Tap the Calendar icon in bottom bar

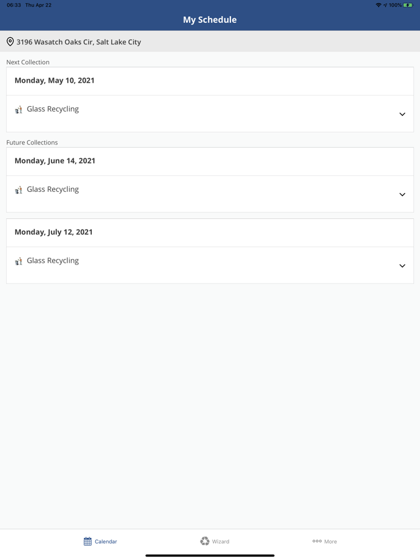[88, 541]
